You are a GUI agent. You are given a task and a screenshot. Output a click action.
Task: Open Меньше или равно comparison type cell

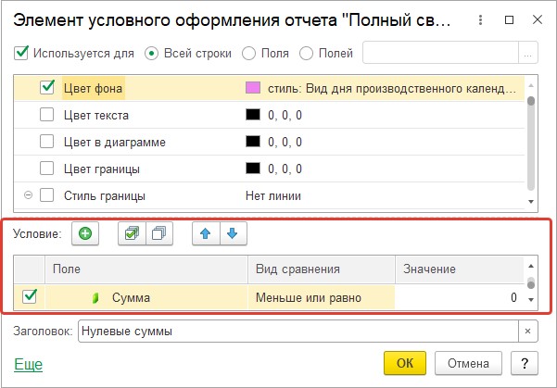pyautogui.click(x=321, y=297)
